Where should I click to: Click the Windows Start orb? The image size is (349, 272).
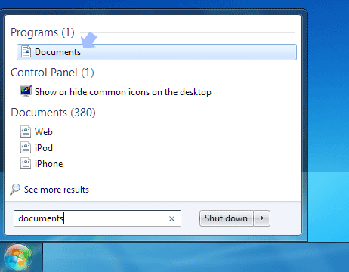pyautogui.click(x=18, y=258)
